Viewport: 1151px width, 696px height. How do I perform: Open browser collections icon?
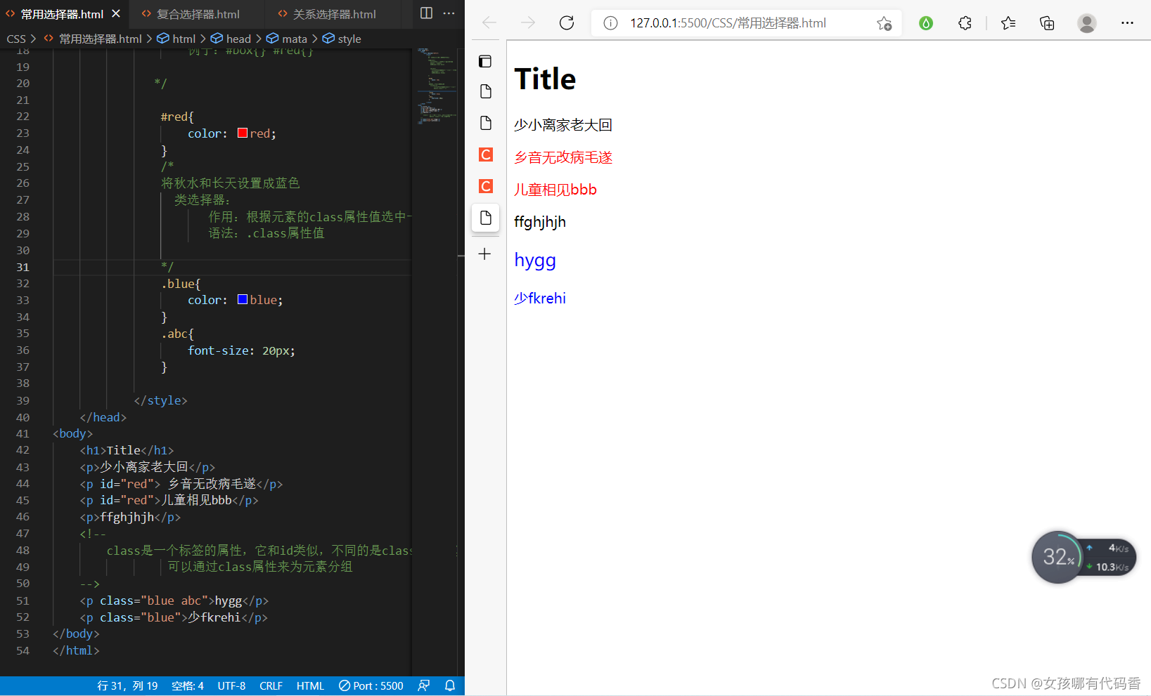(x=1047, y=23)
